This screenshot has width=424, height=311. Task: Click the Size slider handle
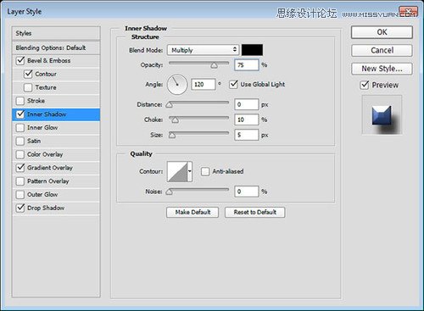tap(172, 136)
